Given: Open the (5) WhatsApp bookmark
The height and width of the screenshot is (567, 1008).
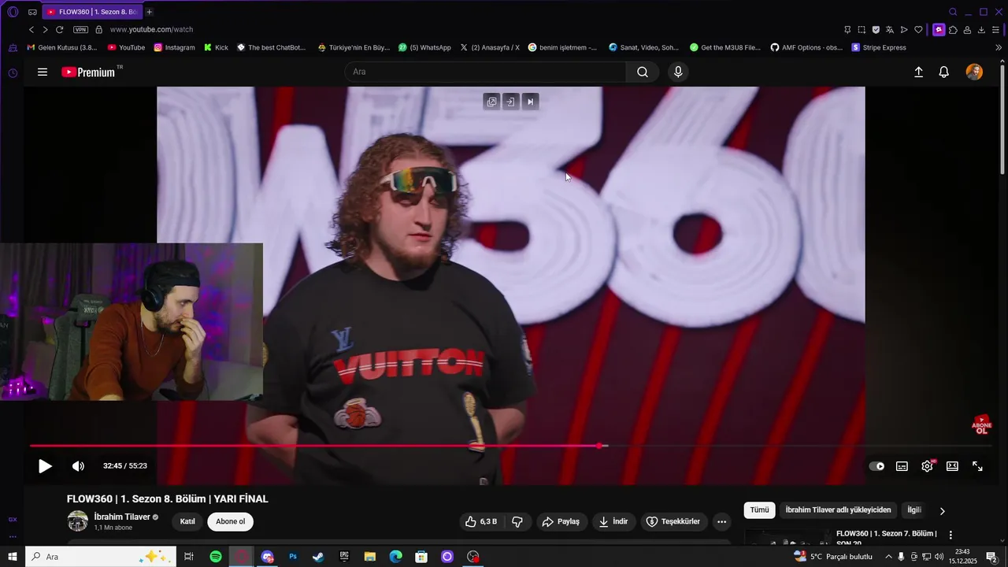Looking at the screenshot, I should click(424, 47).
